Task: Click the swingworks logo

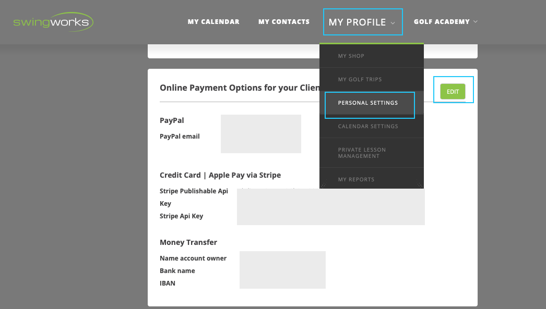Action: (53, 22)
